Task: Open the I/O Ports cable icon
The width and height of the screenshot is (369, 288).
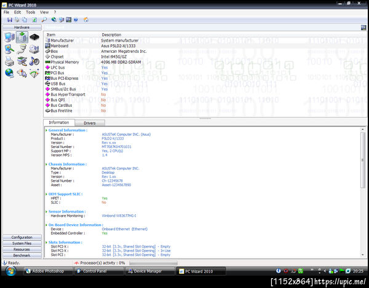Action: click(x=22, y=49)
